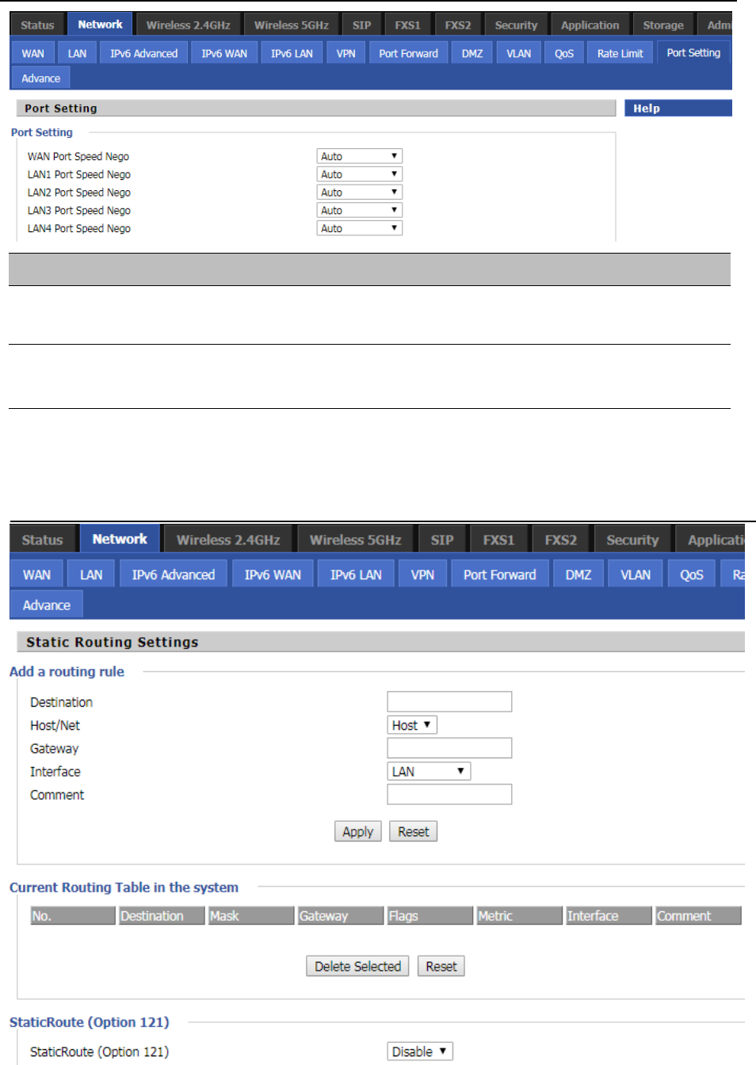Image resolution: width=756 pixels, height=1065 pixels.
Task: Click the Destination column header
Action: click(x=162, y=916)
